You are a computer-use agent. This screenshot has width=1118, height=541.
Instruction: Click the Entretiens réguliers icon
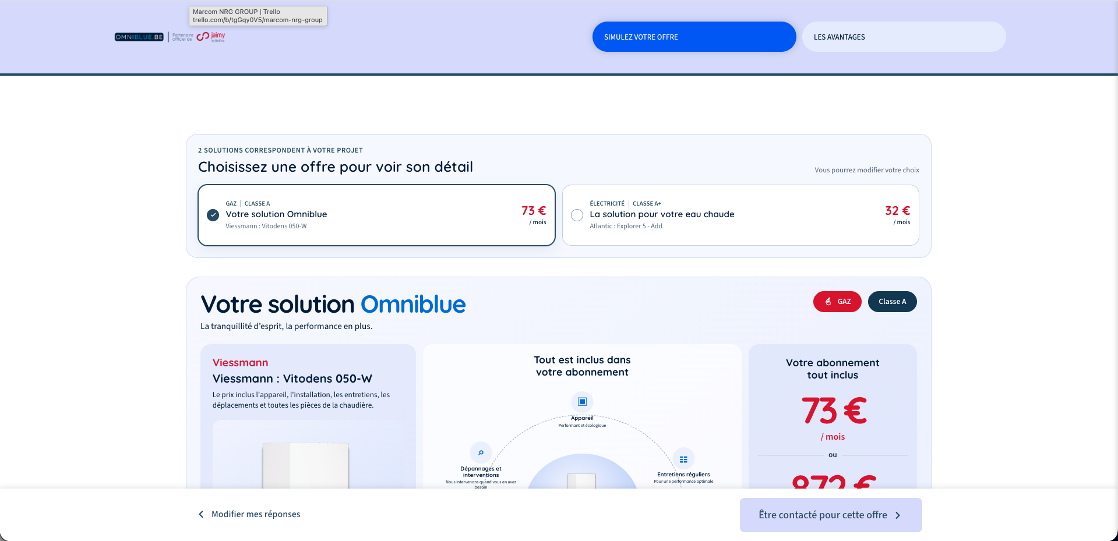[683, 459]
